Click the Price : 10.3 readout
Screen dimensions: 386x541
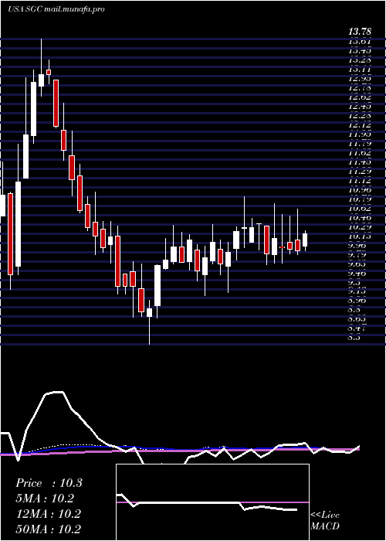[x=49, y=483]
